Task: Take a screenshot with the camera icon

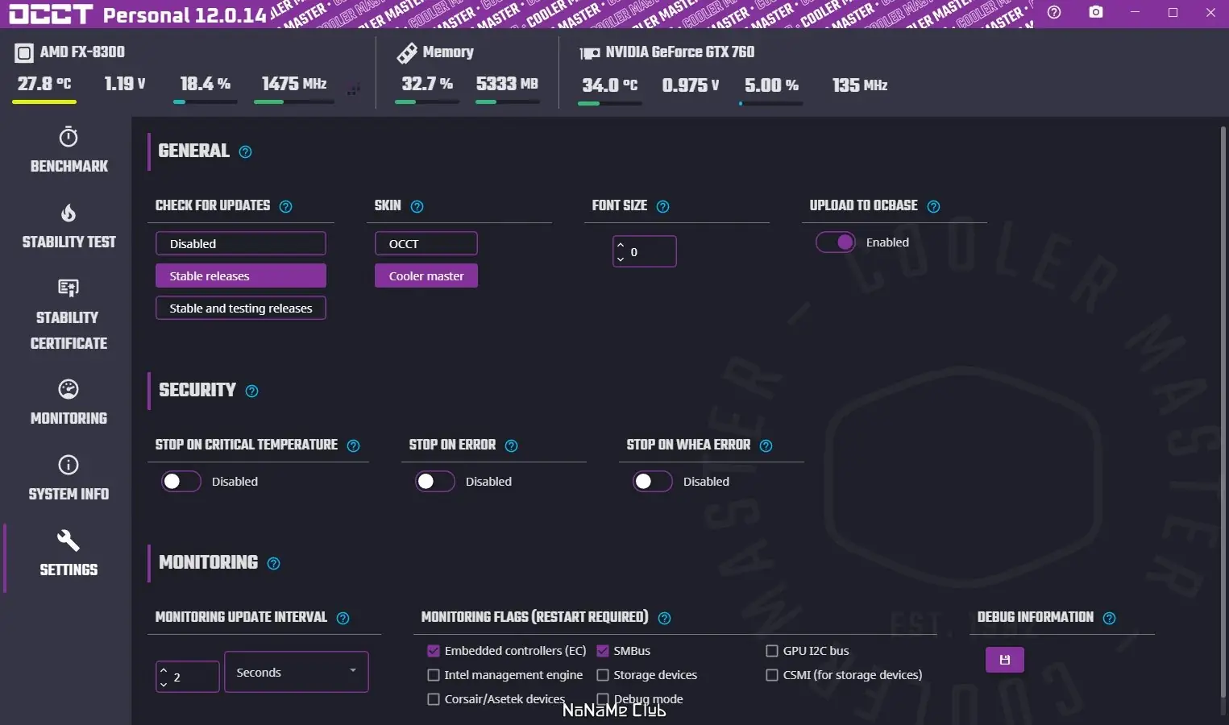Action: pos(1096,12)
